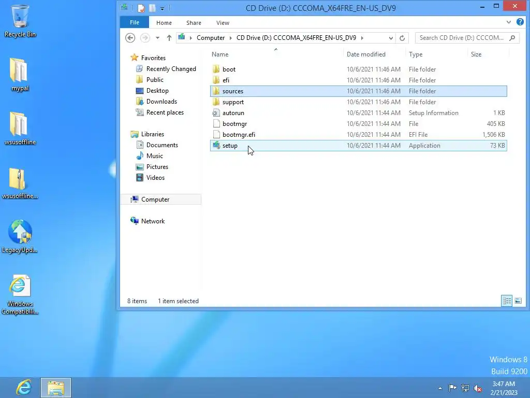Viewport: 530px width, 398px height.
Task: Switch to Details view button
Action: click(507, 301)
